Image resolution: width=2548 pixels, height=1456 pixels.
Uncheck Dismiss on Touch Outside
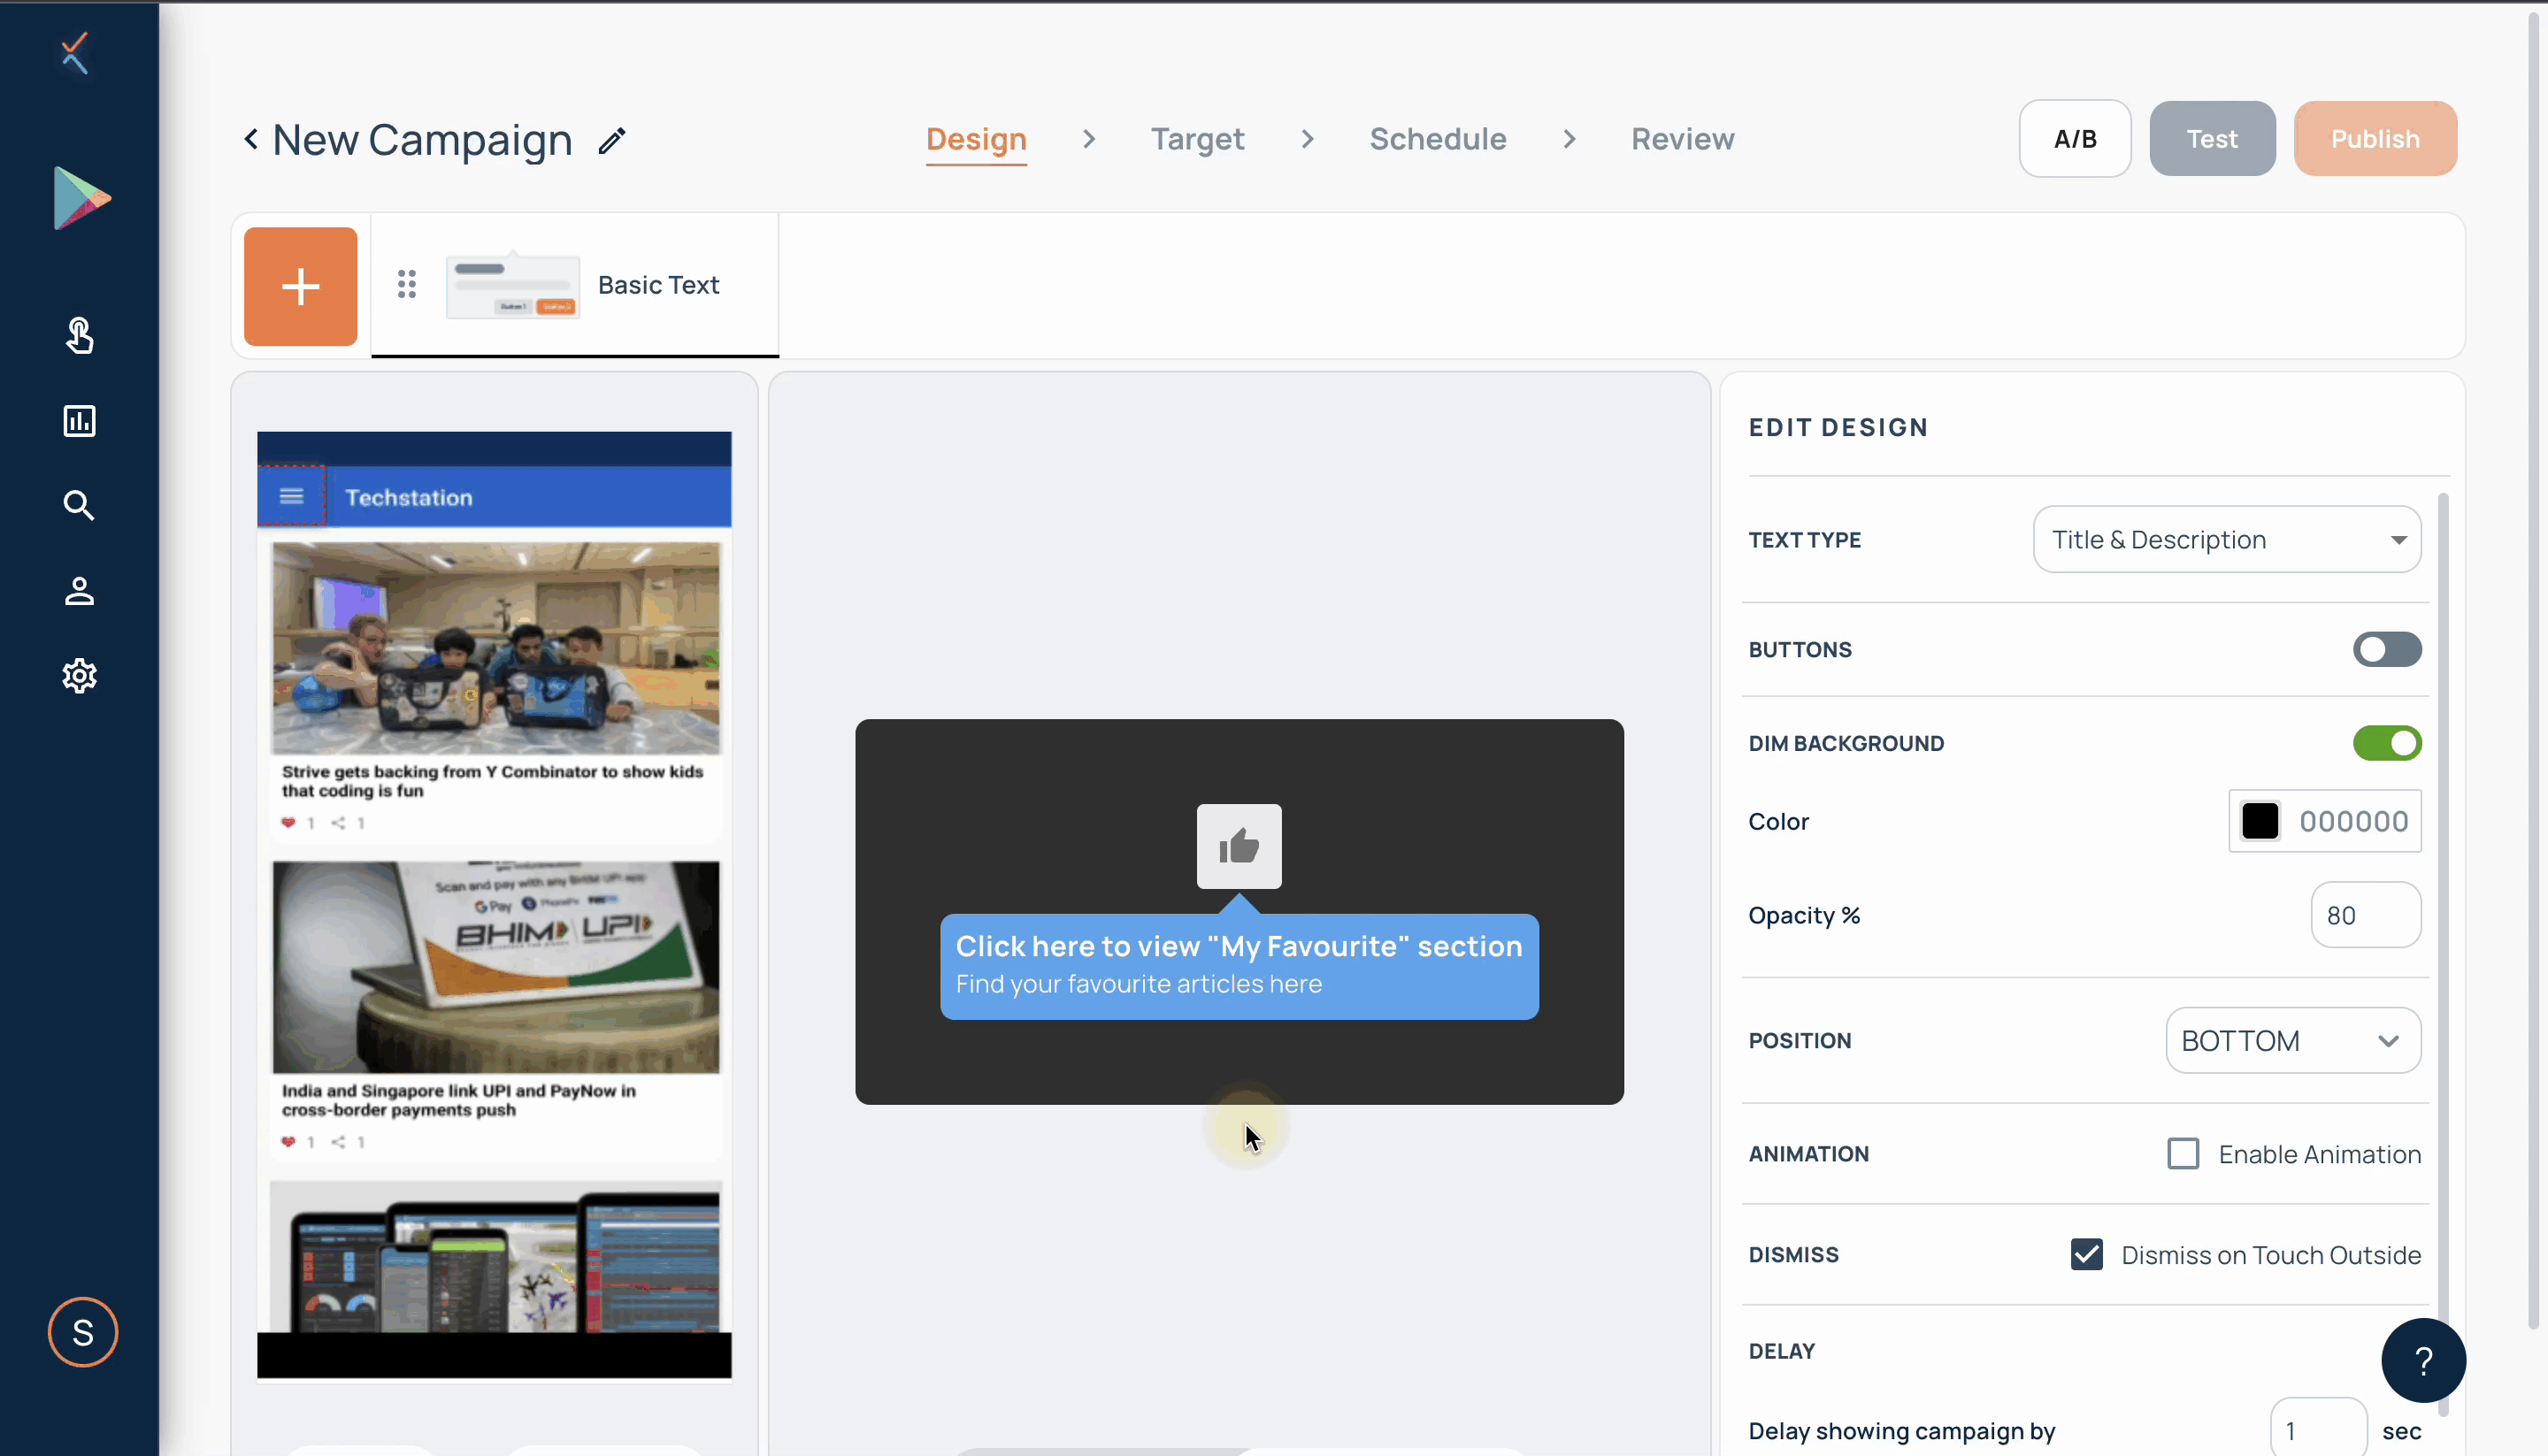[2086, 1255]
